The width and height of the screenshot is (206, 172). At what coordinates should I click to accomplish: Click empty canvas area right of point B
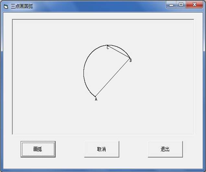[x=162, y=65]
